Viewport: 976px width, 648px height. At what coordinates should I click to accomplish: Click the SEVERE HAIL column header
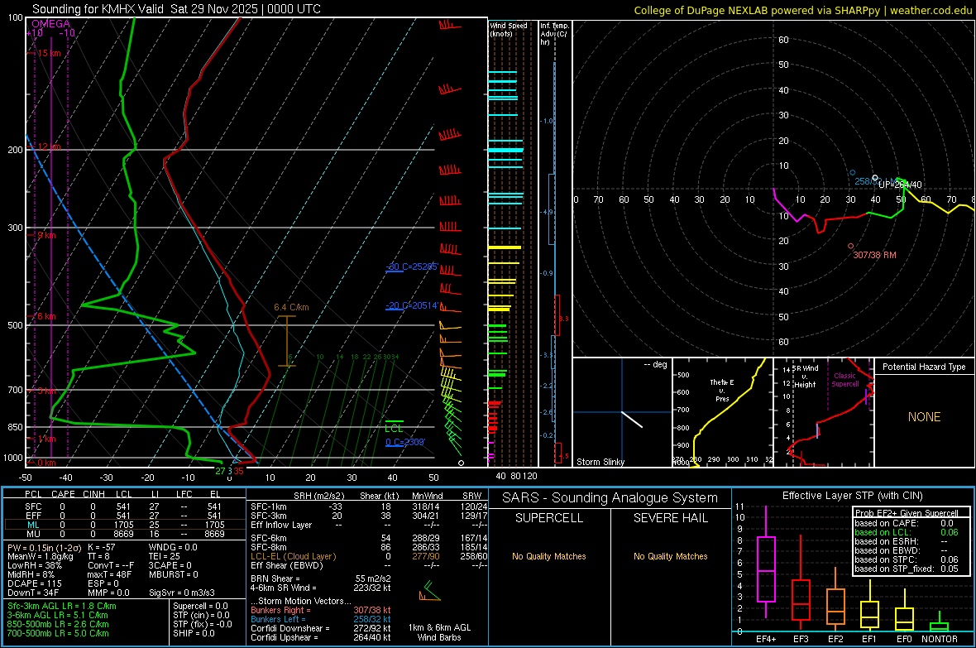pyautogui.click(x=670, y=518)
